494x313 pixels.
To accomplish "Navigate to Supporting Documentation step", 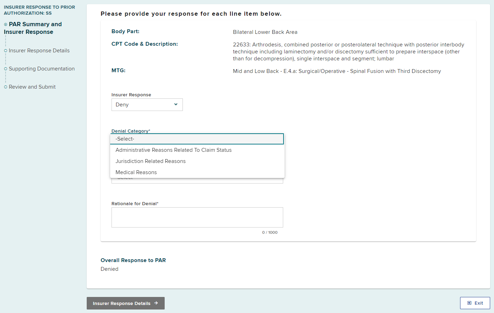I will 42,69.
